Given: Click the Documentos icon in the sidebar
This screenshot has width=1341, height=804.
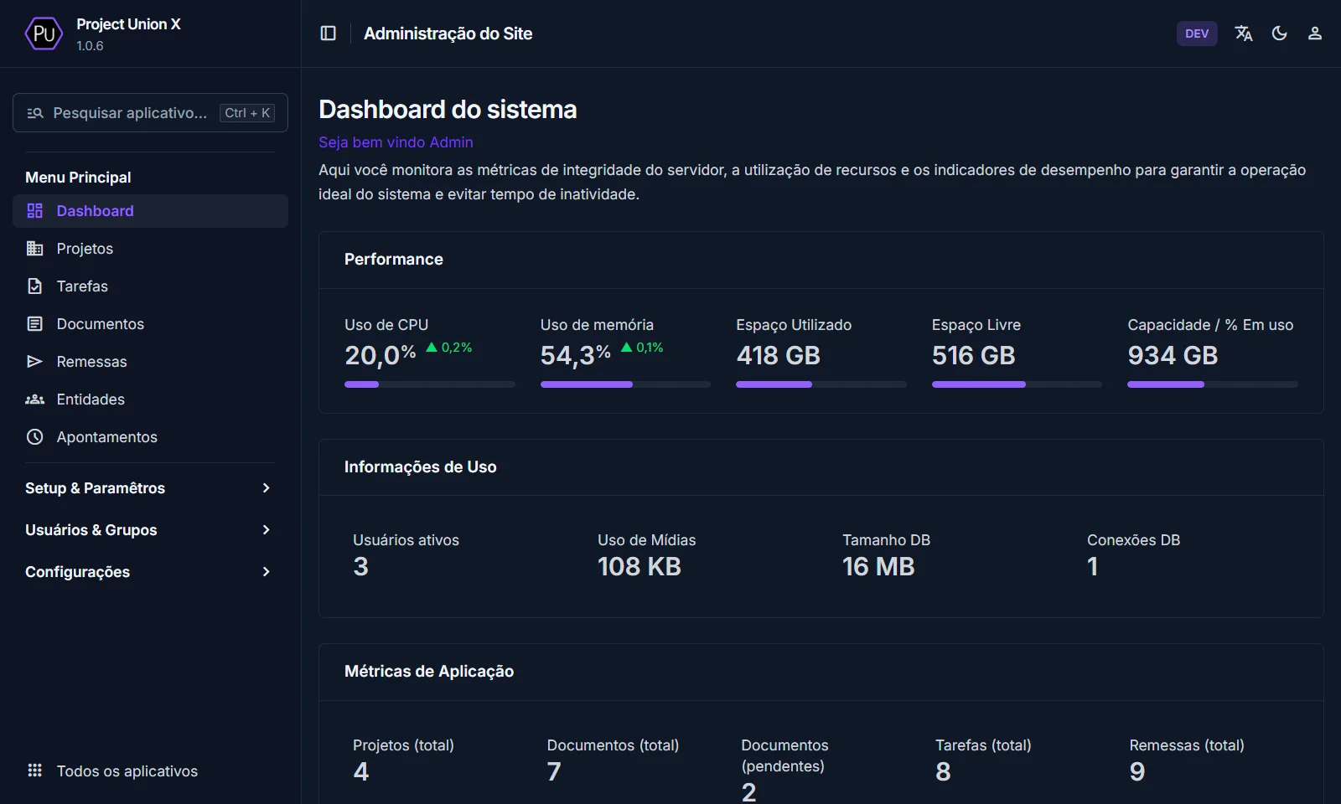Looking at the screenshot, I should click(34, 323).
